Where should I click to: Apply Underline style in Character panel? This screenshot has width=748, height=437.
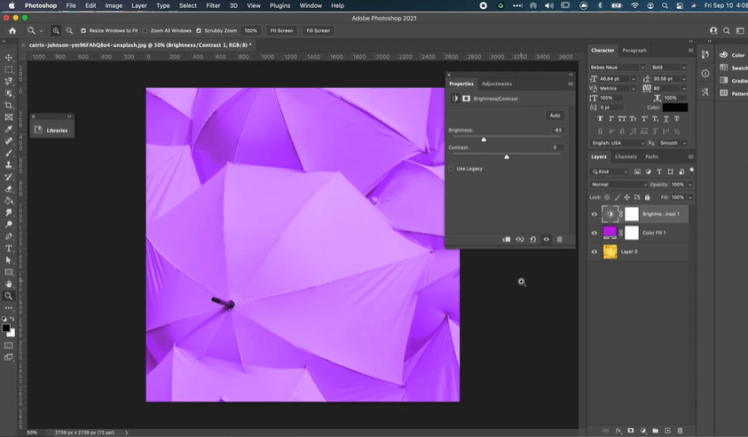[666, 118]
